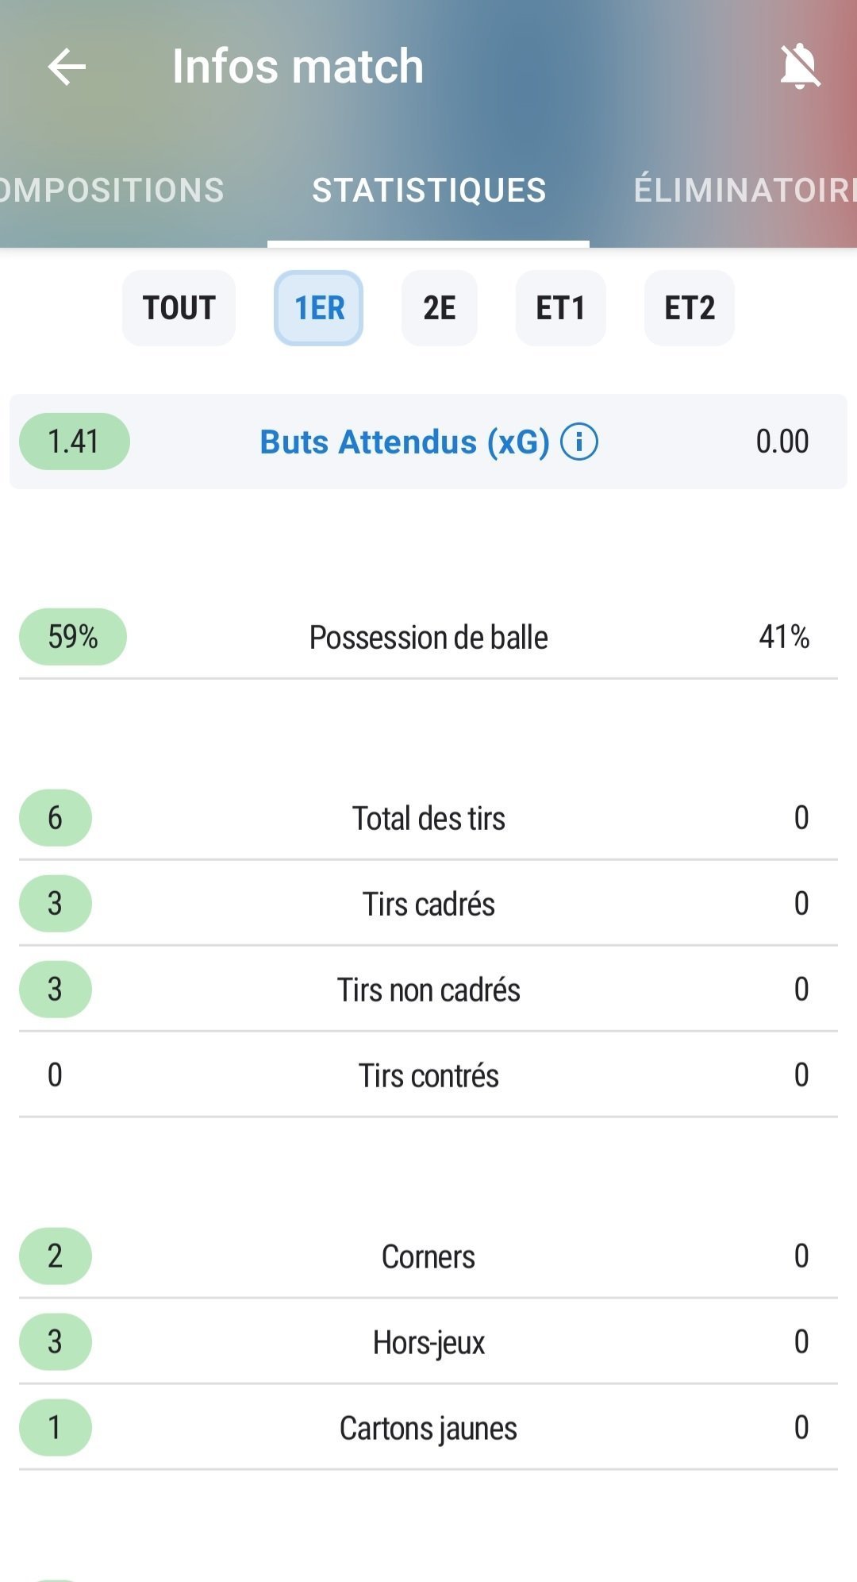This screenshot has height=1582, width=857.
Task: Open the xG info icon
Action: coord(579,442)
